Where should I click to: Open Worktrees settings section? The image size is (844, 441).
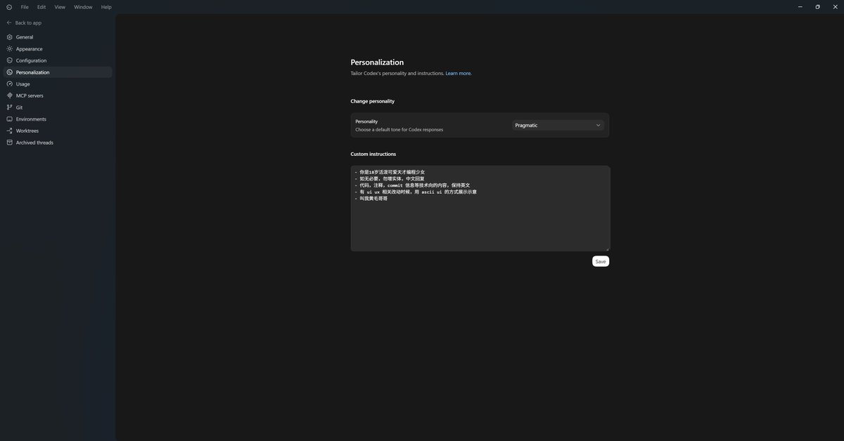tap(57, 131)
